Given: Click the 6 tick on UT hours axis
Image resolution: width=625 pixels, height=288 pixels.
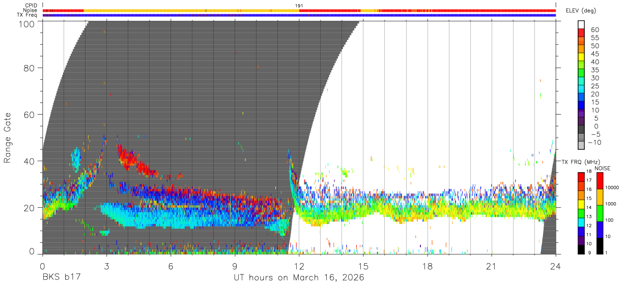Looking at the screenshot, I should point(171,266).
